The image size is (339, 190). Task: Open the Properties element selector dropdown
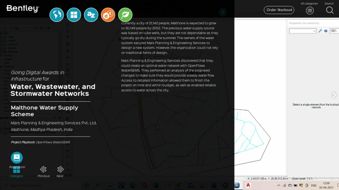(303, 31)
